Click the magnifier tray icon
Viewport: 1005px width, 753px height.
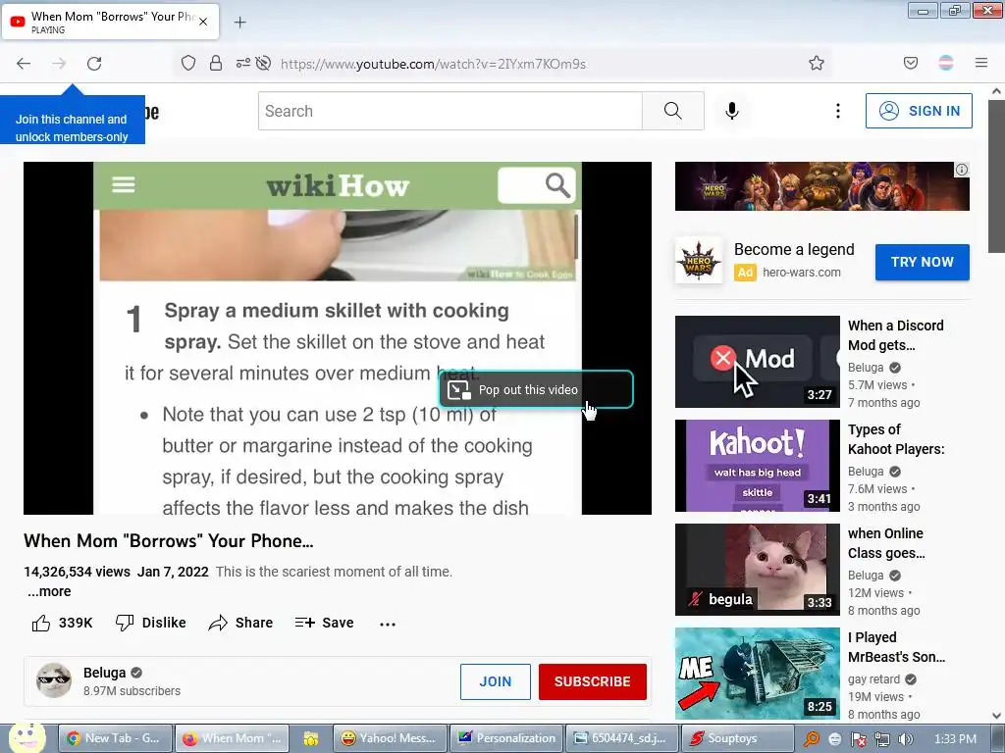tap(811, 739)
